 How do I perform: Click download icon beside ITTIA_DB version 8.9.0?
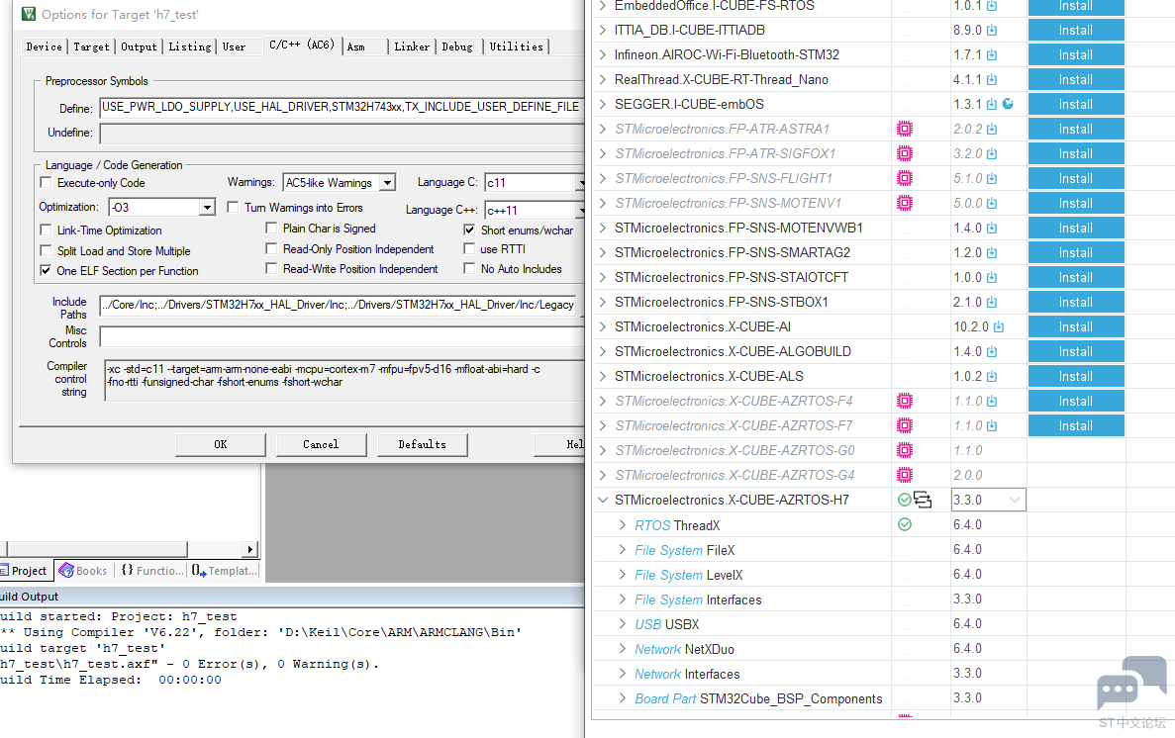tap(992, 30)
